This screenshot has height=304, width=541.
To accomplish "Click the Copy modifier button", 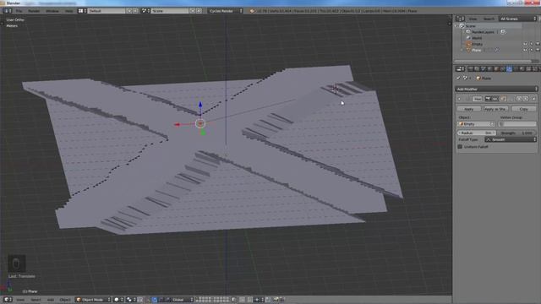I will click(524, 109).
